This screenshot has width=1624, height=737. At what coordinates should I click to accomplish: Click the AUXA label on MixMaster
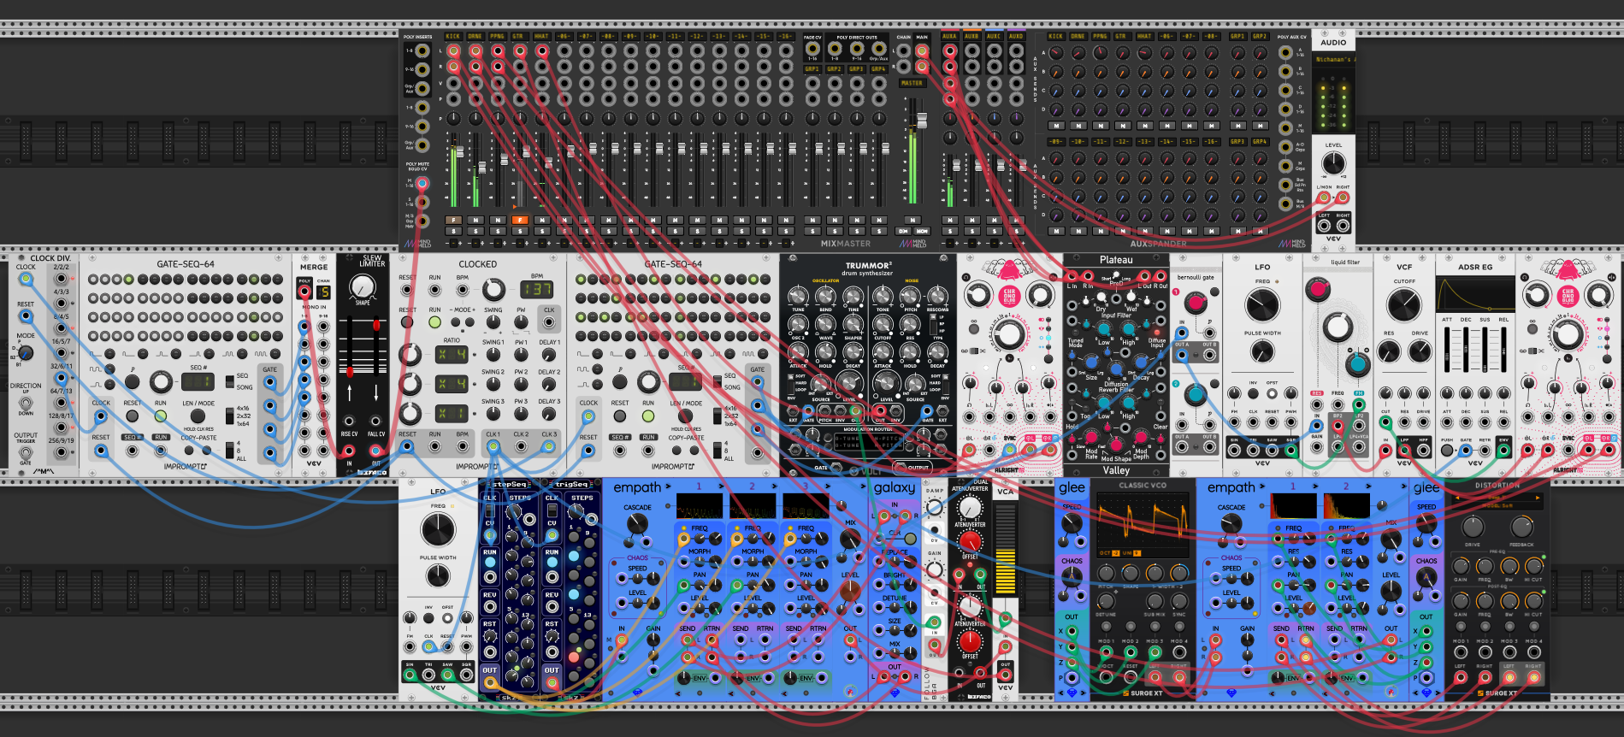tap(949, 37)
